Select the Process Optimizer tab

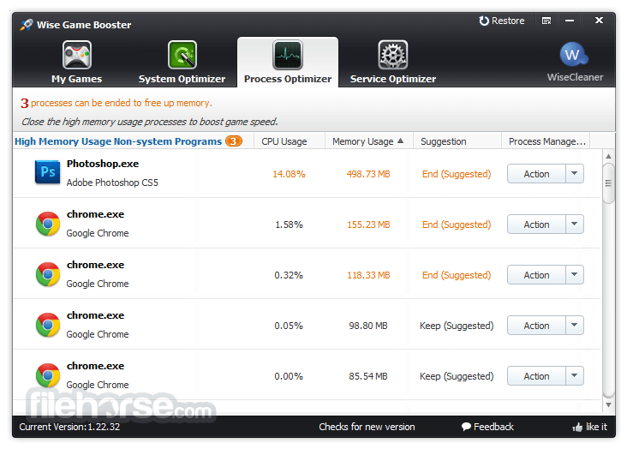288,62
